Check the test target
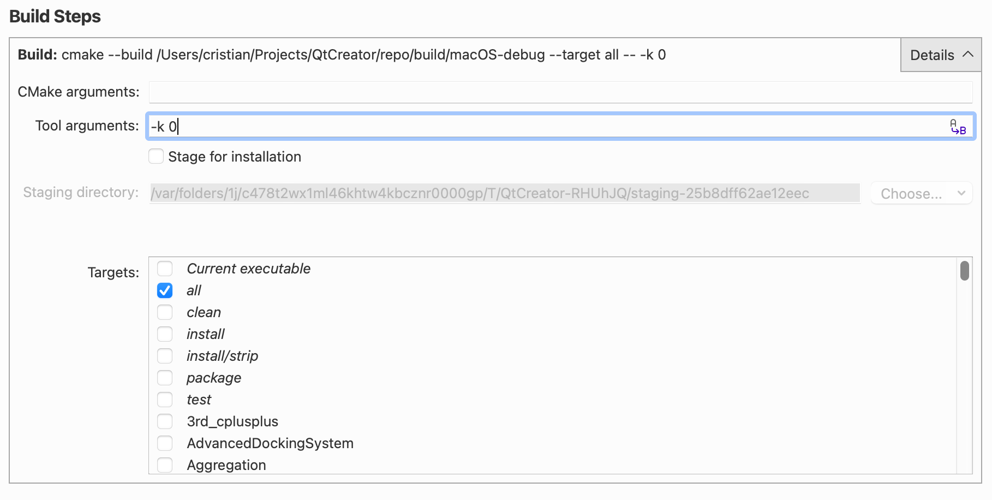992x500 pixels. click(165, 400)
